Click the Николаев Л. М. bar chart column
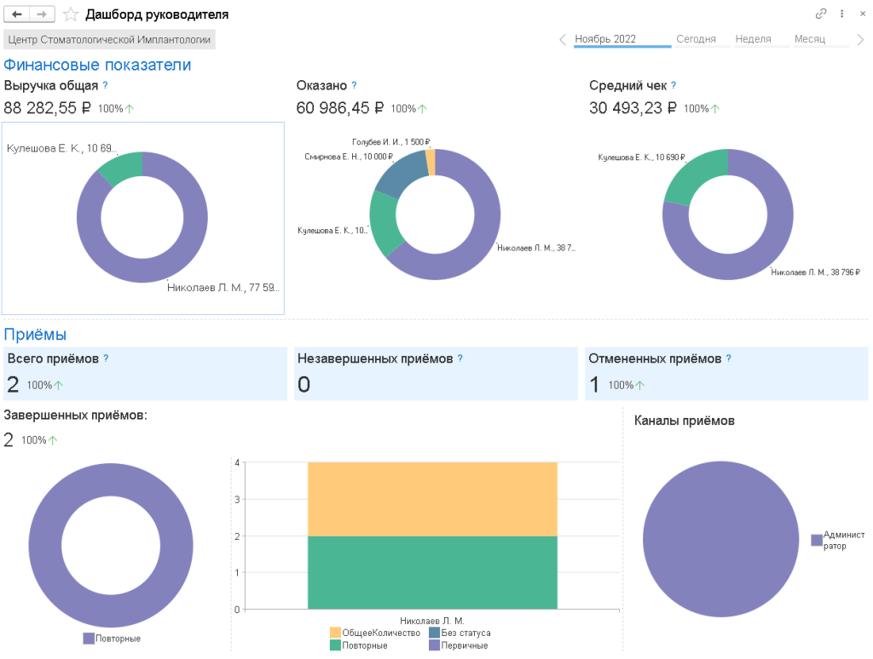The image size is (873, 659). [432, 536]
